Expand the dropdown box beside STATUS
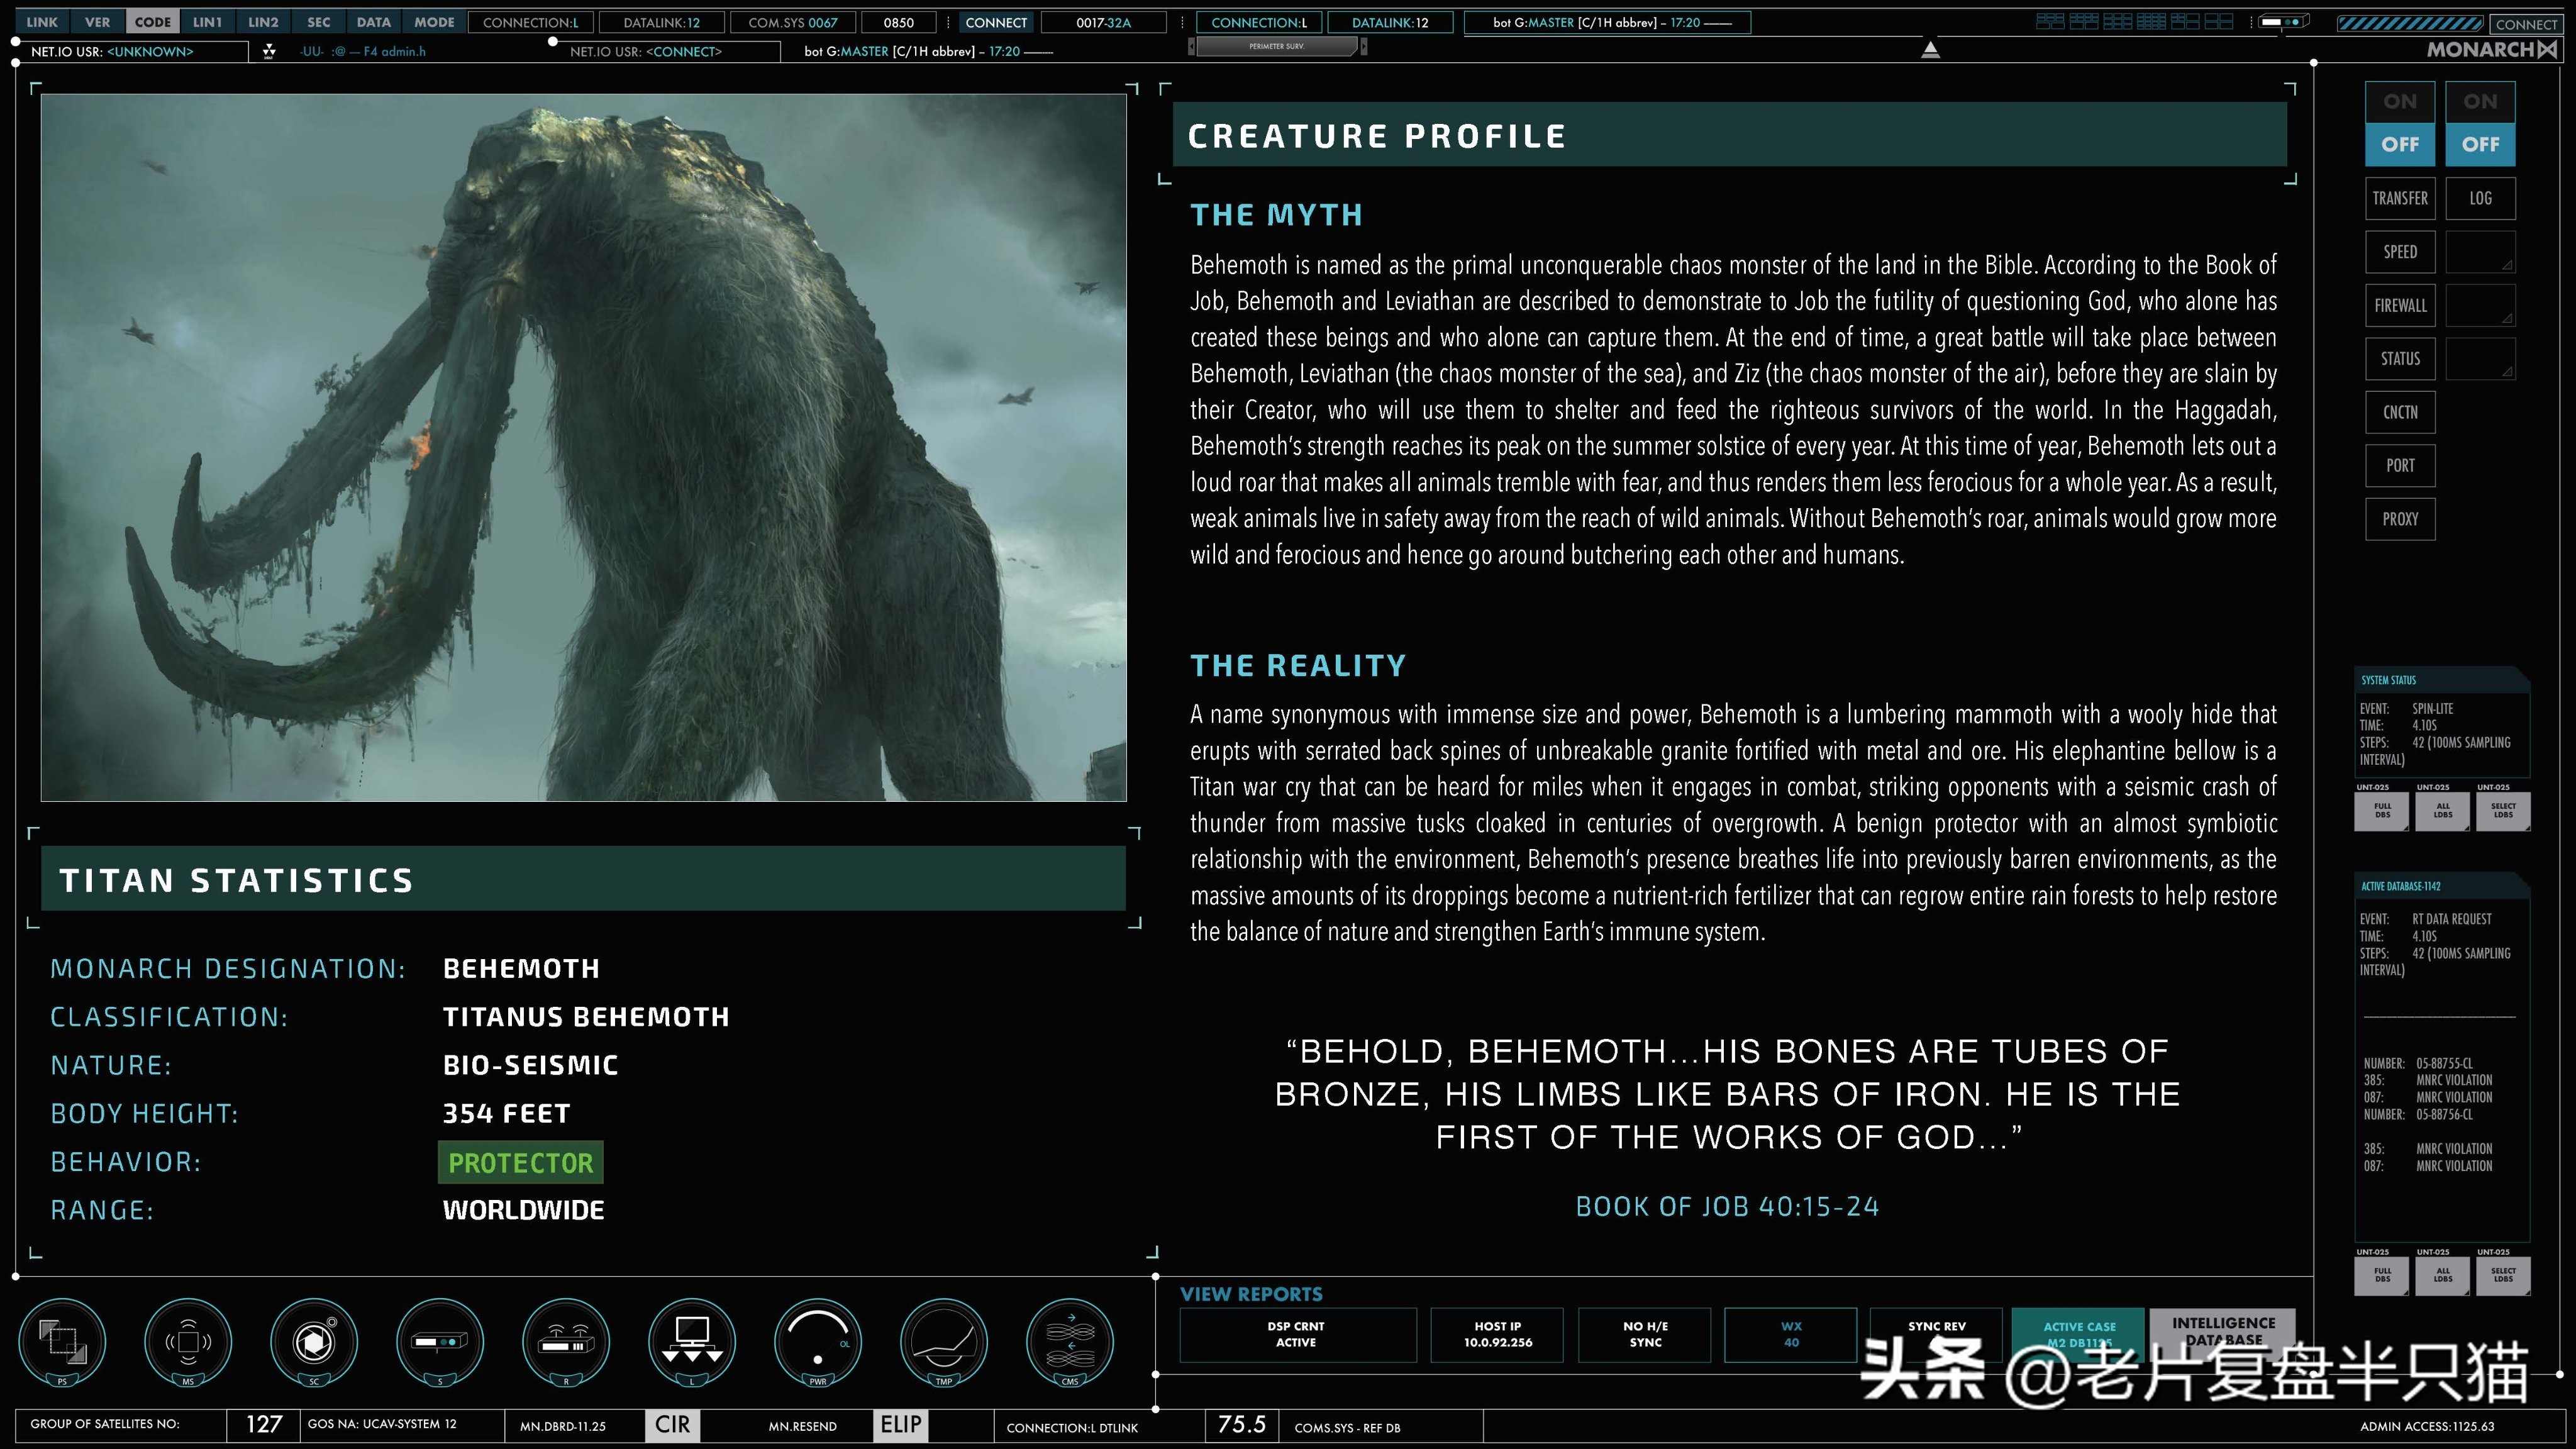Image resolution: width=2576 pixels, height=1449 pixels. tap(2480, 358)
